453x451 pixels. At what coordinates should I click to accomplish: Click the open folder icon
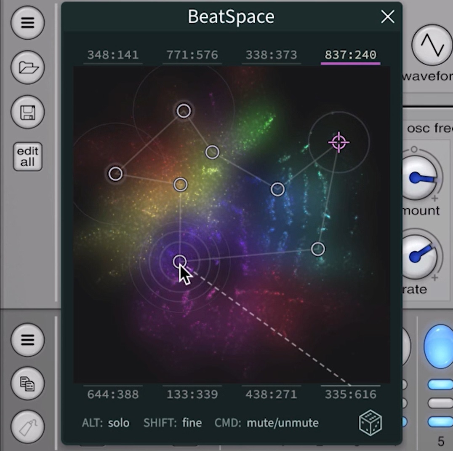[27, 67]
